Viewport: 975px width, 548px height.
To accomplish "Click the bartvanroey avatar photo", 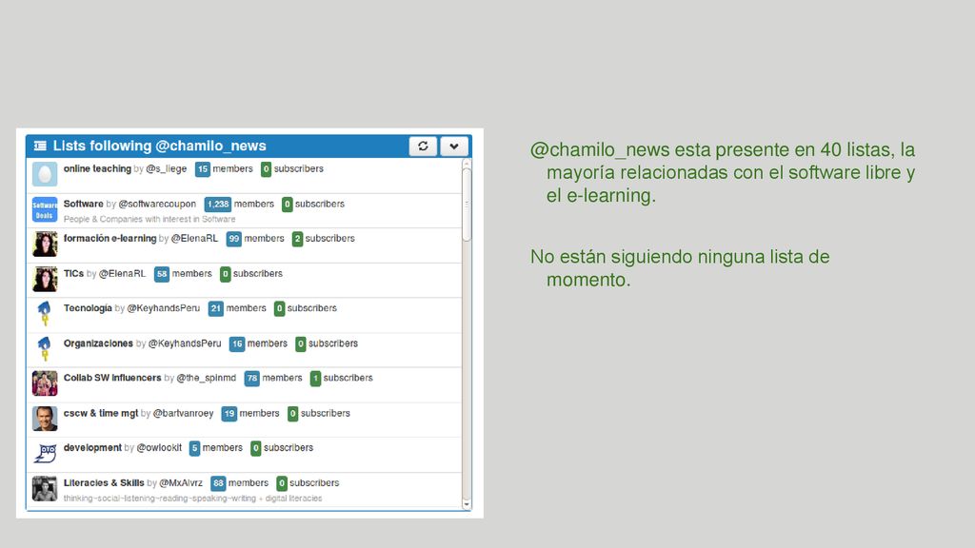I will click(45, 419).
